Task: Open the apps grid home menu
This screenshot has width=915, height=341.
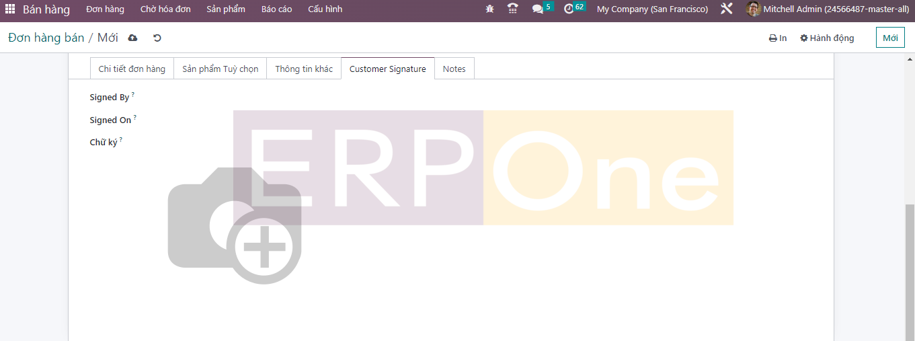Action: [10, 9]
